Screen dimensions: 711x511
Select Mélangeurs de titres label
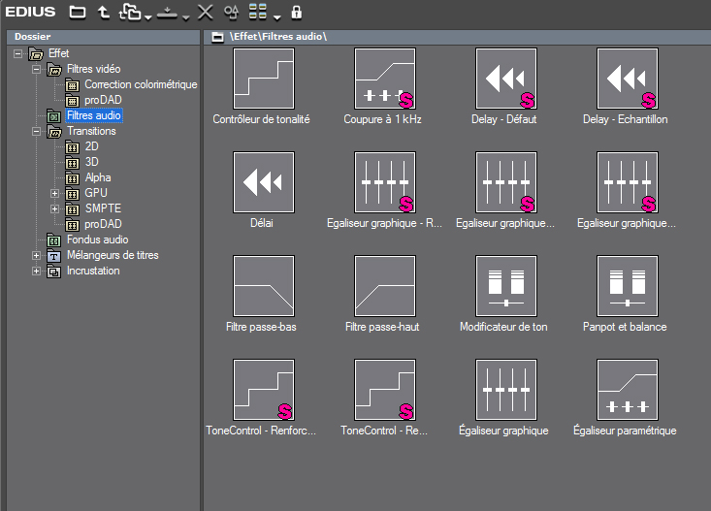[x=113, y=255]
